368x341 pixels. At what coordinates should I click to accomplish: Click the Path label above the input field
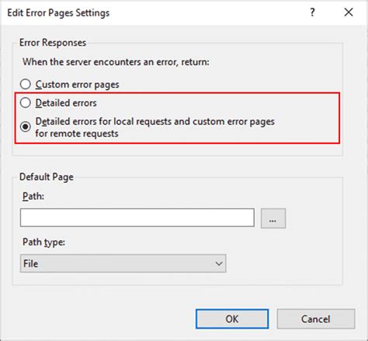[33, 196]
